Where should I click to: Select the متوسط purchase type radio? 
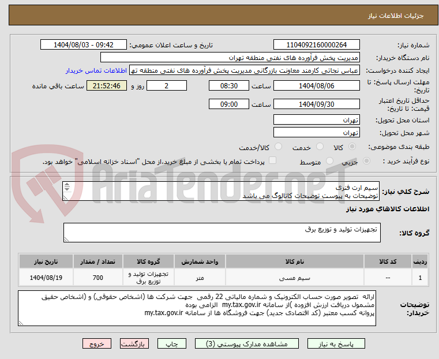[330, 160]
